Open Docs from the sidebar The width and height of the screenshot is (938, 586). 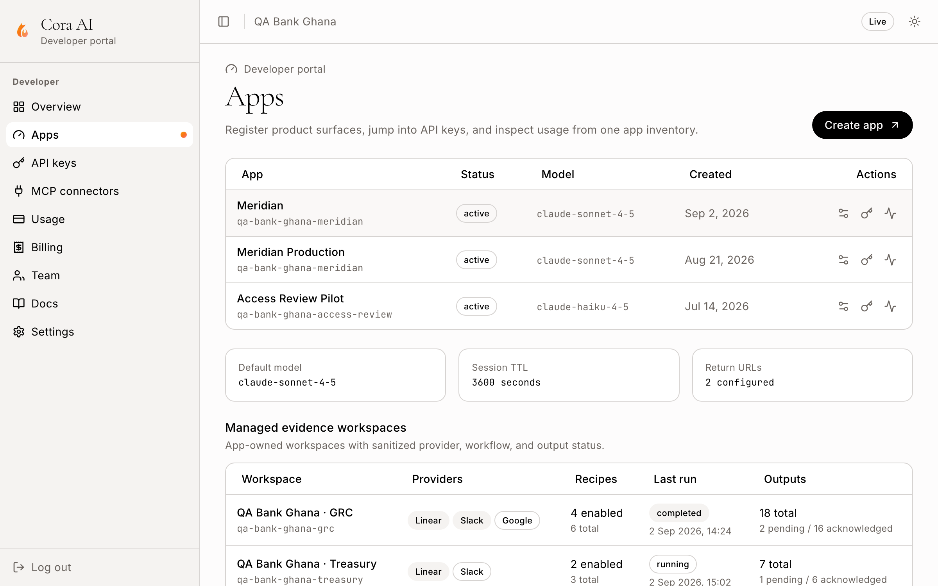[x=100, y=304]
